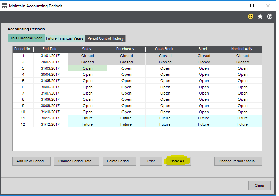Click the Period No column header

click(23, 49)
